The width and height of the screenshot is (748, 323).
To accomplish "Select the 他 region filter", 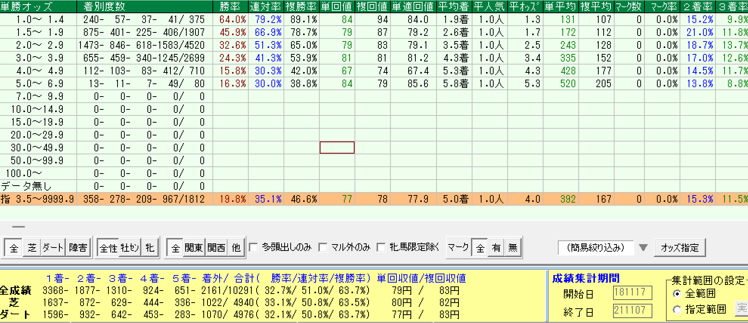I will [x=236, y=248].
